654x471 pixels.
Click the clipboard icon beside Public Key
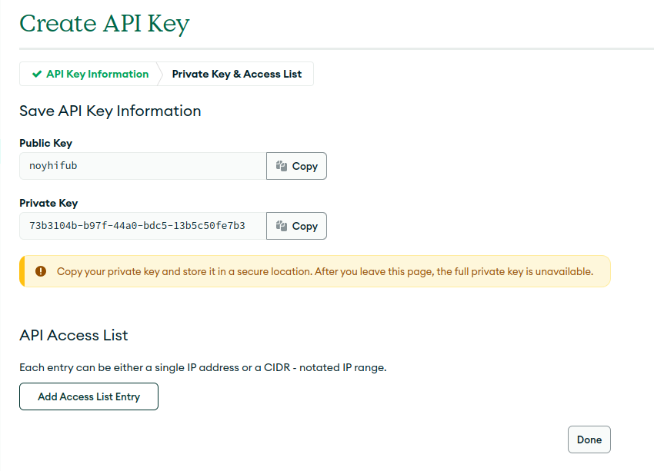(282, 166)
